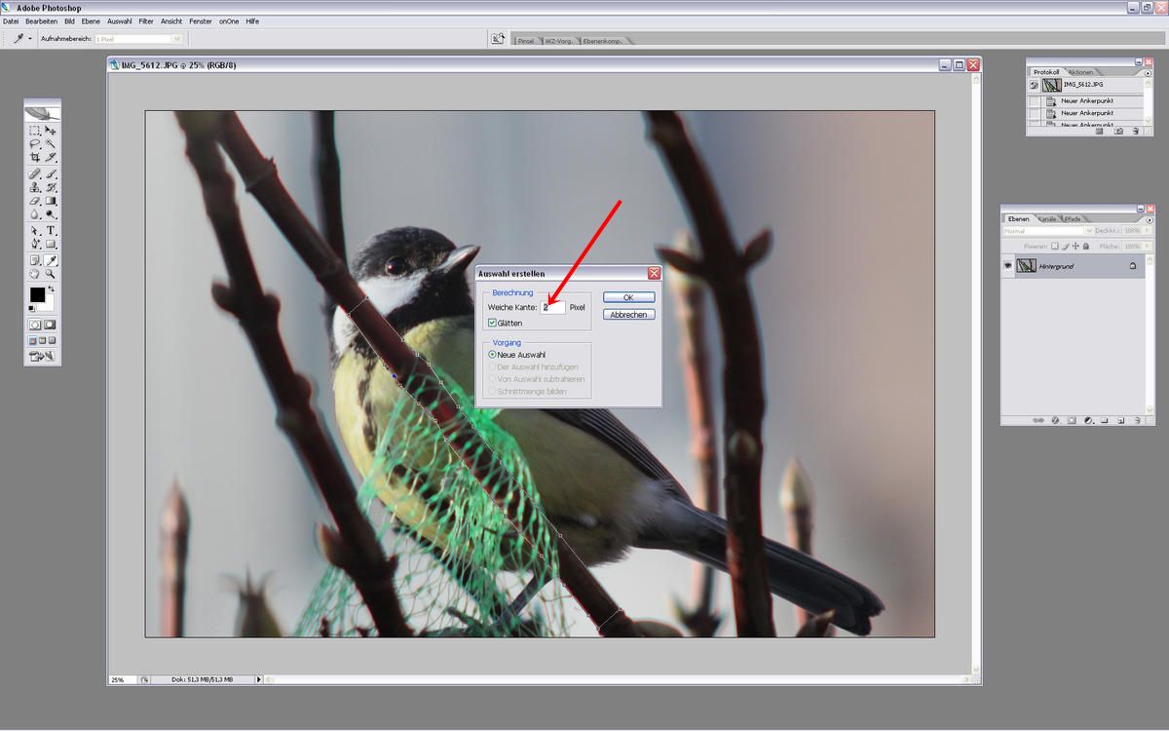Select the Rectangle shape tool
The image size is (1169, 731).
(x=51, y=244)
